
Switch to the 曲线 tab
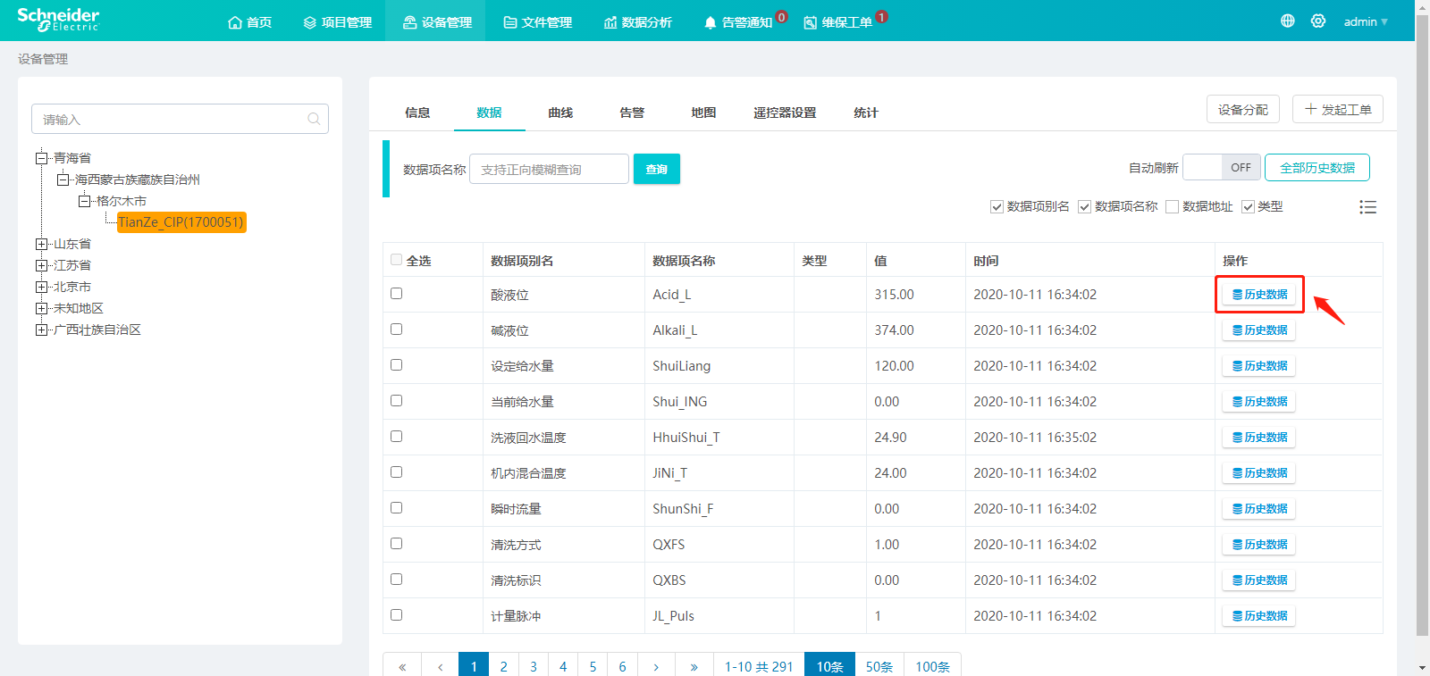560,113
